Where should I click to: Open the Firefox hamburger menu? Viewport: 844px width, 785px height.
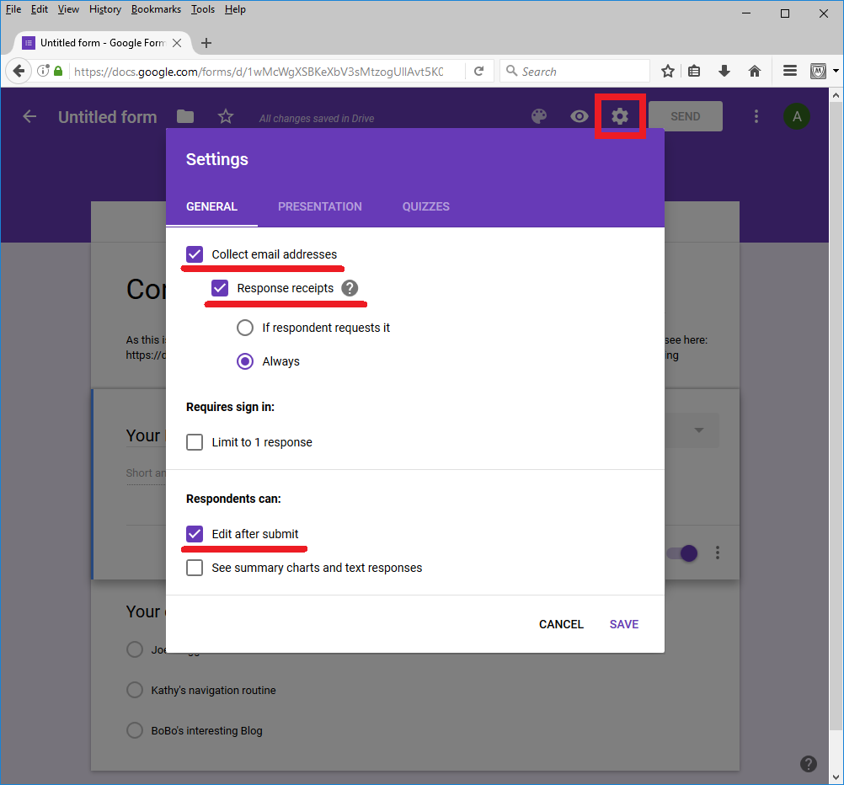pos(790,72)
